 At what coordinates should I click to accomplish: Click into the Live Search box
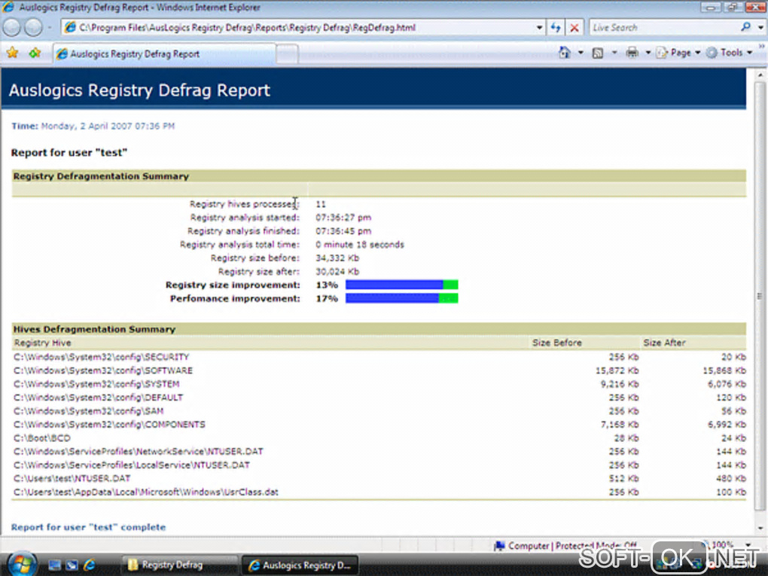coord(663,27)
